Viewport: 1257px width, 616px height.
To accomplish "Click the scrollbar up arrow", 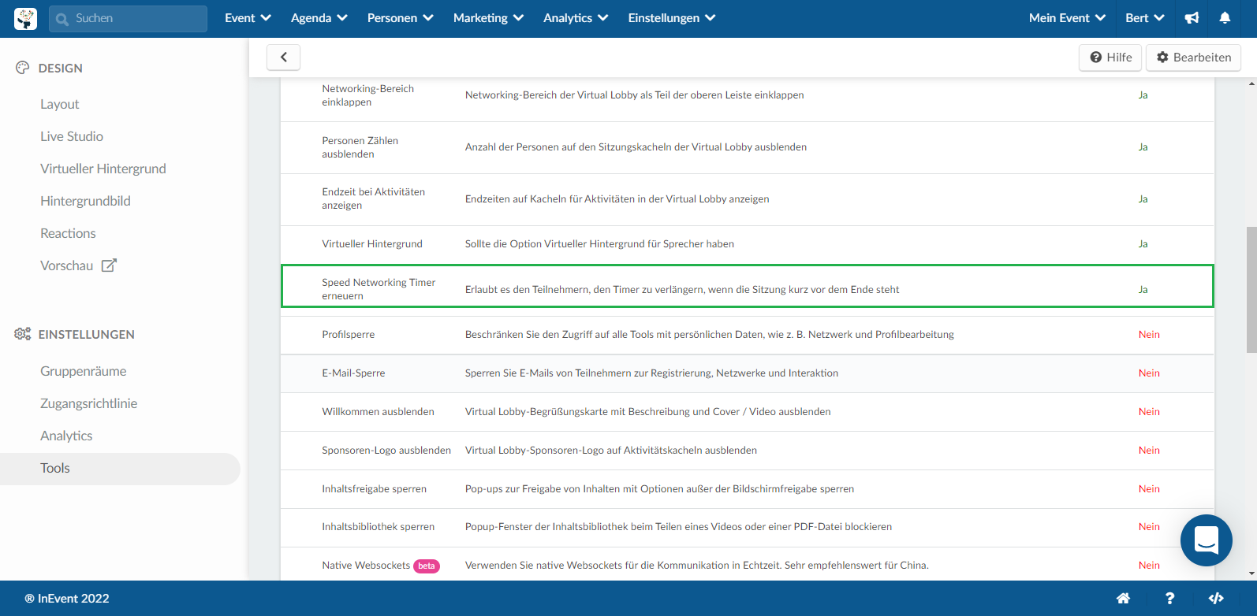I will point(1251,83).
